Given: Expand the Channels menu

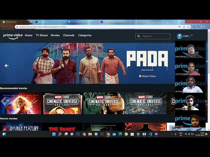Looking at the screenshot, I should tap(69, 35).
